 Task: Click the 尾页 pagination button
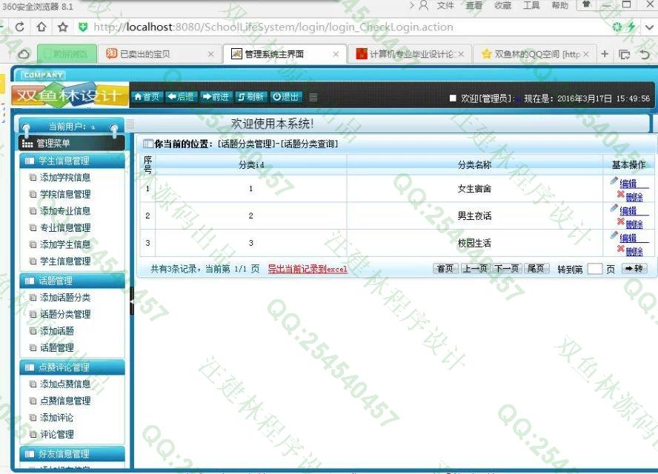tap(536, 268)
